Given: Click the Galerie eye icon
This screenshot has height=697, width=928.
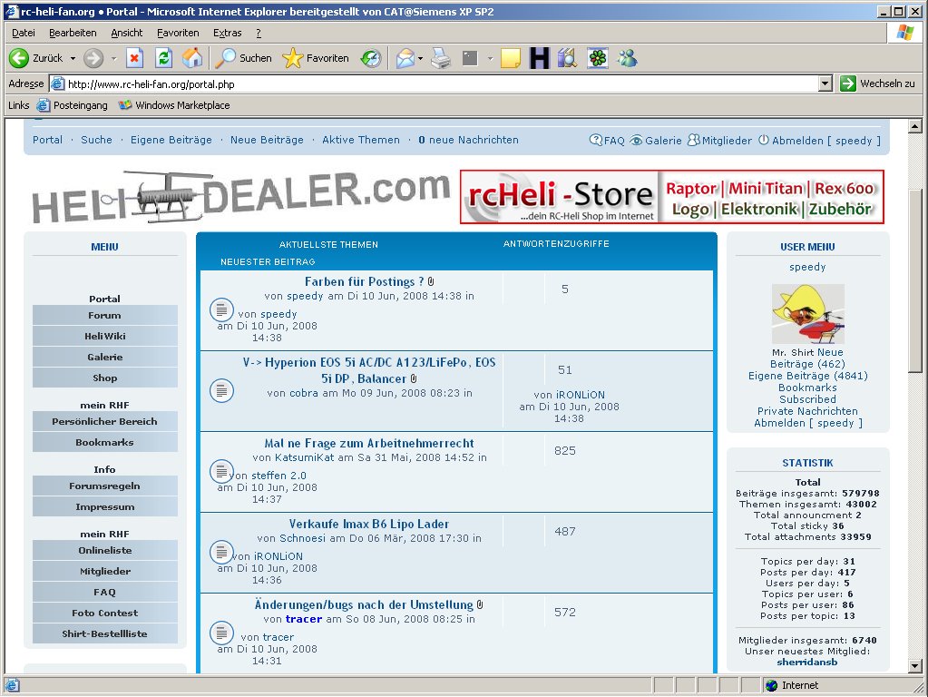Looking at the screenshot, I should point(636,141).
